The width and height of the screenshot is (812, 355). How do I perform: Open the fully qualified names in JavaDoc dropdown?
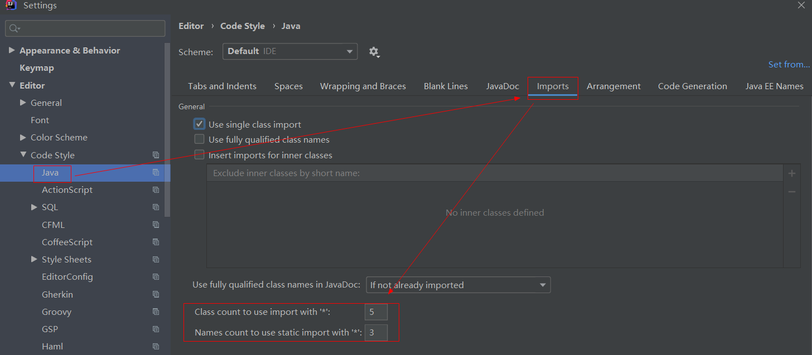pos(458,285)
